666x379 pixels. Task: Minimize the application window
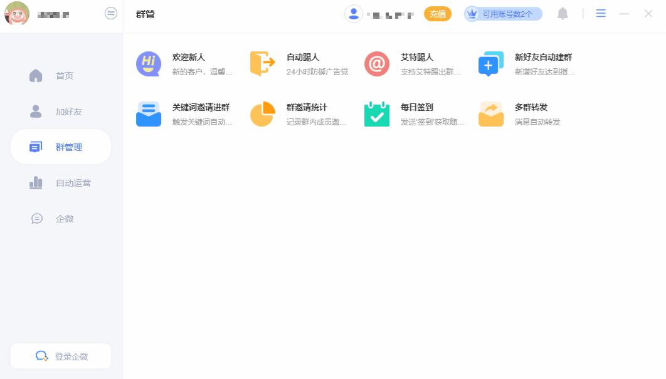click(x=624, y=14)
